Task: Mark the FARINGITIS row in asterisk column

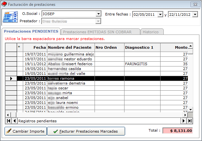Action: pyautogui.click(x=20, y=64)
